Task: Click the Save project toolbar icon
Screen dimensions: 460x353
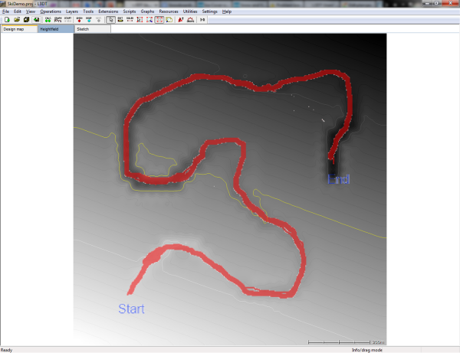Action: pyautogui.click(x=25, y=20)
